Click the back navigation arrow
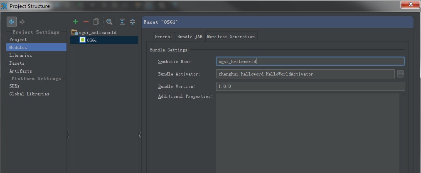The height and width of the screenshot is (173, 421). point(12,22)
